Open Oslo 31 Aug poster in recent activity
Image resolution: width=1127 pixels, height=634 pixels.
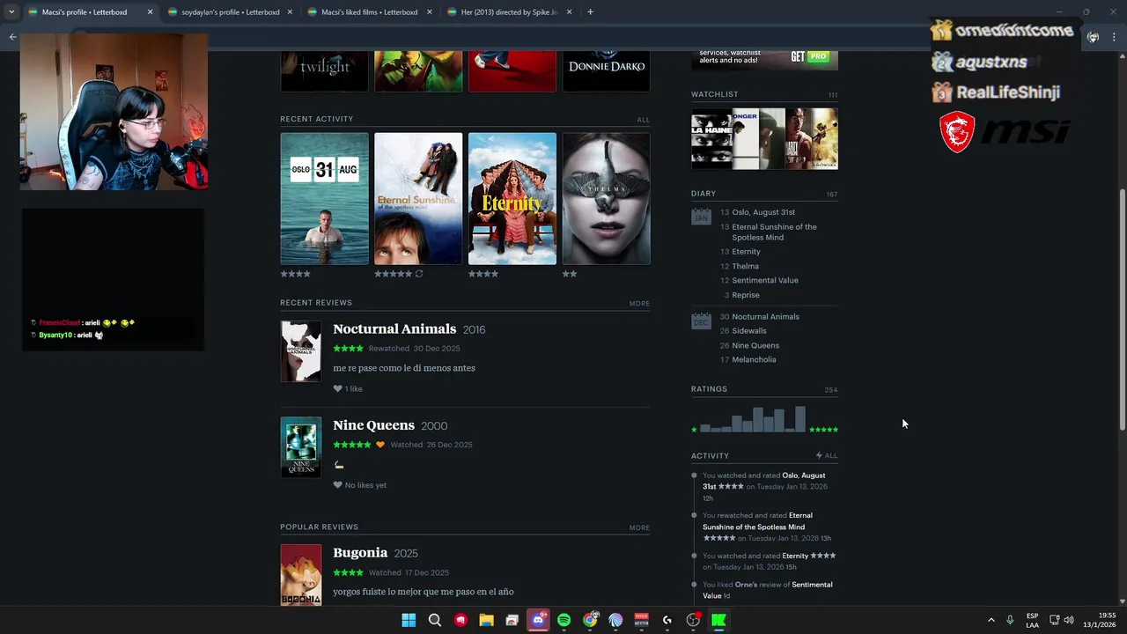[x=324, y=198]
